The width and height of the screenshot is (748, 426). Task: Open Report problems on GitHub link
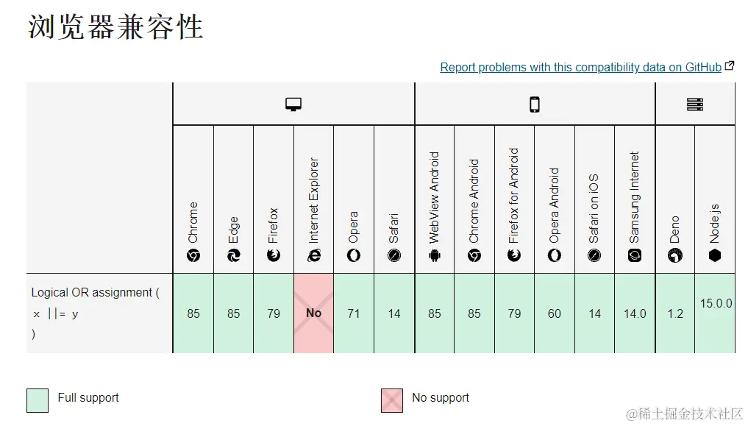click(580, 67)
